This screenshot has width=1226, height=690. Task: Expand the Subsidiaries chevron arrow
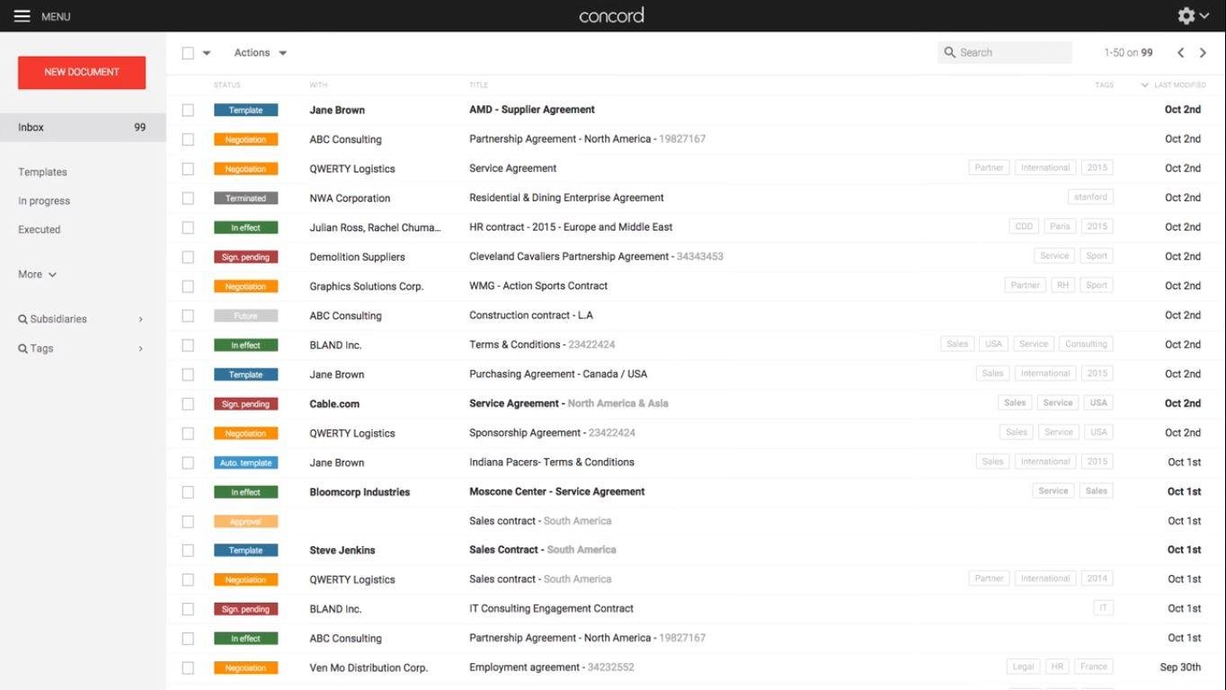[x=141, y=320]
